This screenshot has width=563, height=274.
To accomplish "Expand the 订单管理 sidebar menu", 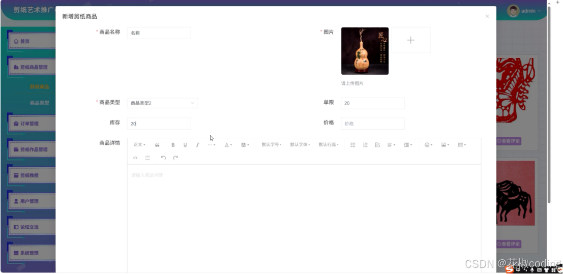I will pyautogui.click(x=32, y=124).
